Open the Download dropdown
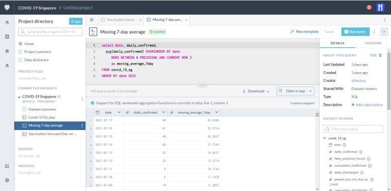This screenshot has height=191, width=391. (256, 91)
